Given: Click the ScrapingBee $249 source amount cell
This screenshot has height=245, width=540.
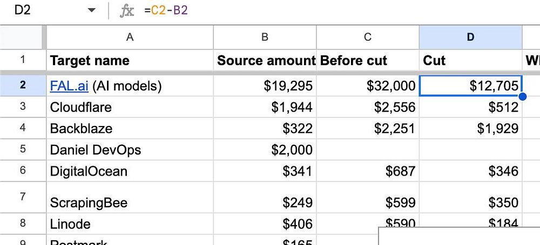Looking at the screenshot, I should (x=265, y=202).
